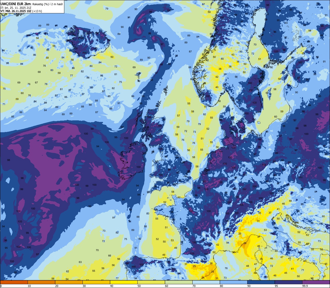Click the legend swatch between 90 and 95
Image resolution: width=330 pixels, height=288 pixels.
tap(261, 282)
